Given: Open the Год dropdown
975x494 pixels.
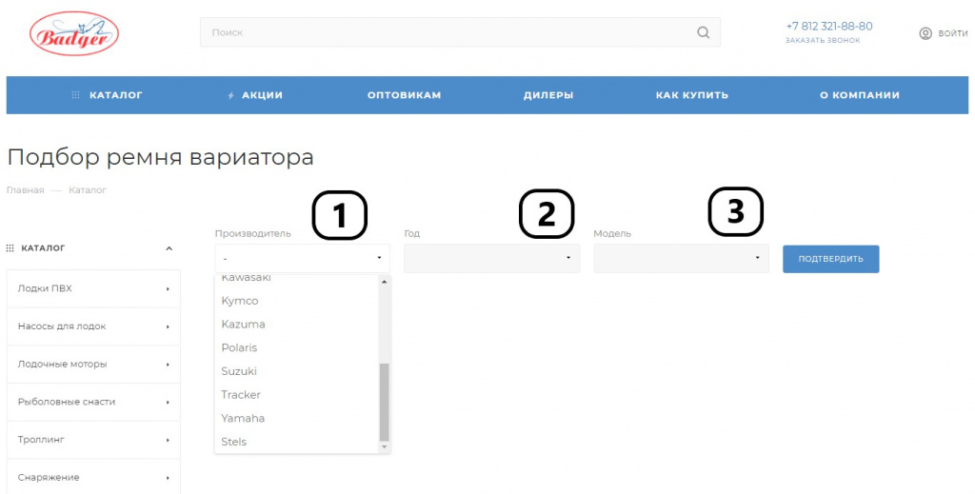Looking at the screenshot, I should (x=491, y=258).
